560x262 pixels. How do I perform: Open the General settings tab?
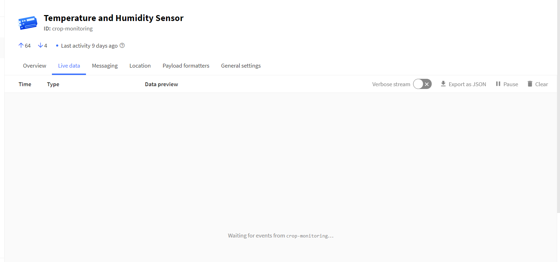coord(241,66)
